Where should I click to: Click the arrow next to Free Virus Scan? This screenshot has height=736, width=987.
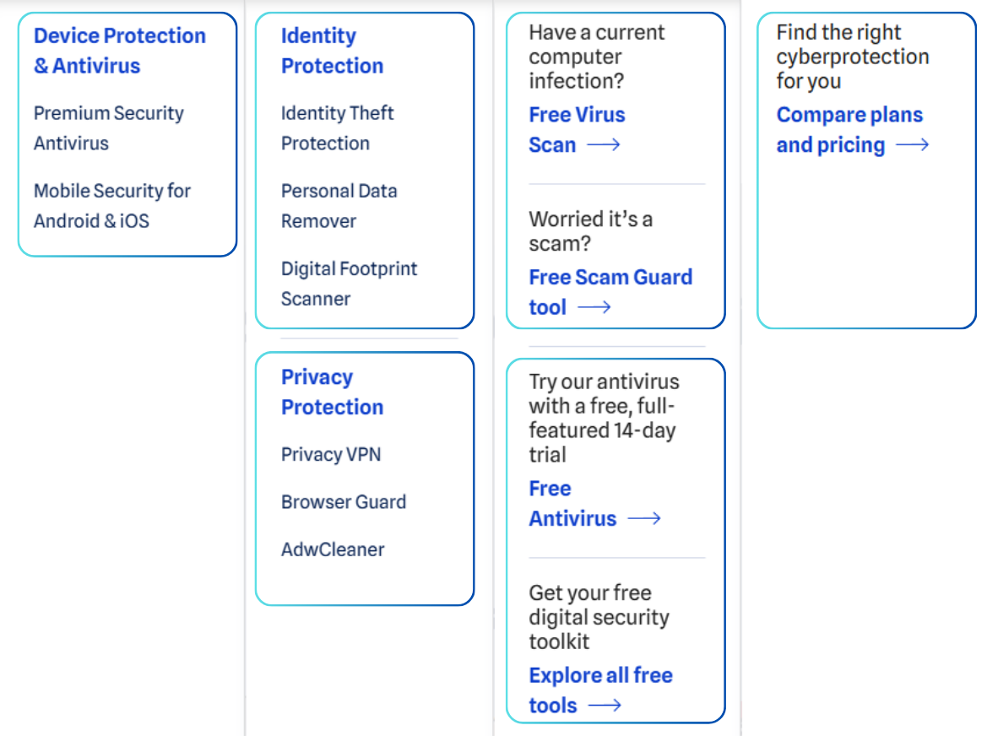click(605, 144)
